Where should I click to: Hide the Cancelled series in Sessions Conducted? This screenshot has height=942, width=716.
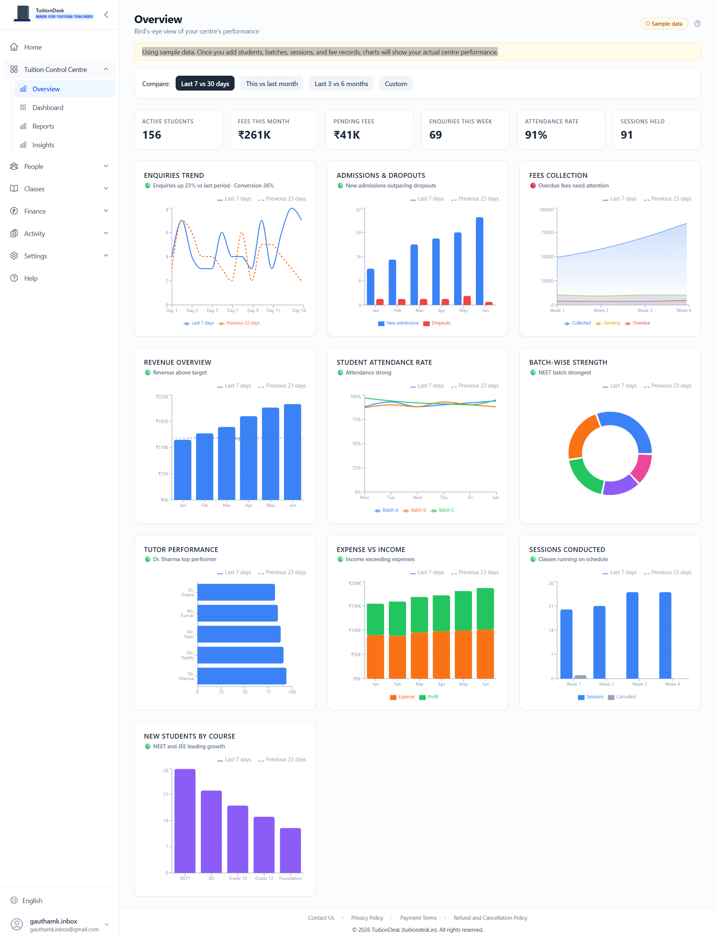622,697
